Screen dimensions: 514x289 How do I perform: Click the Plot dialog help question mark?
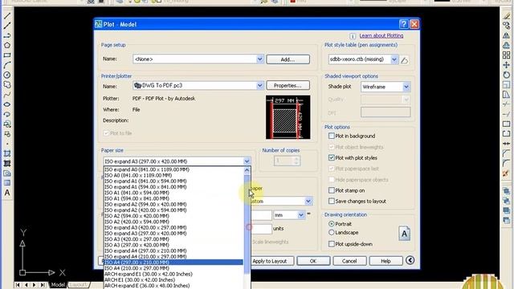[403, 24]
